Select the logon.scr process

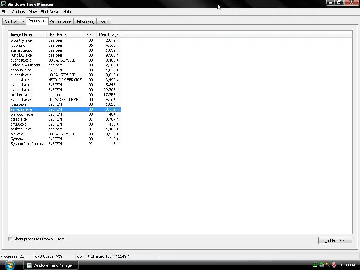click(x=65, y=45)
